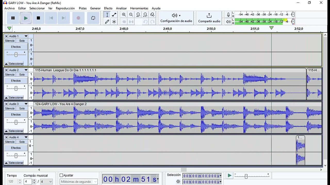Solo the Audio 1 track

coord(22,41)
